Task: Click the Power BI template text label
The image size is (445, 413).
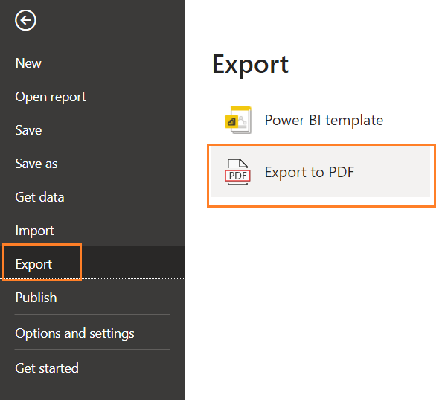Action: tap(324, 120)
